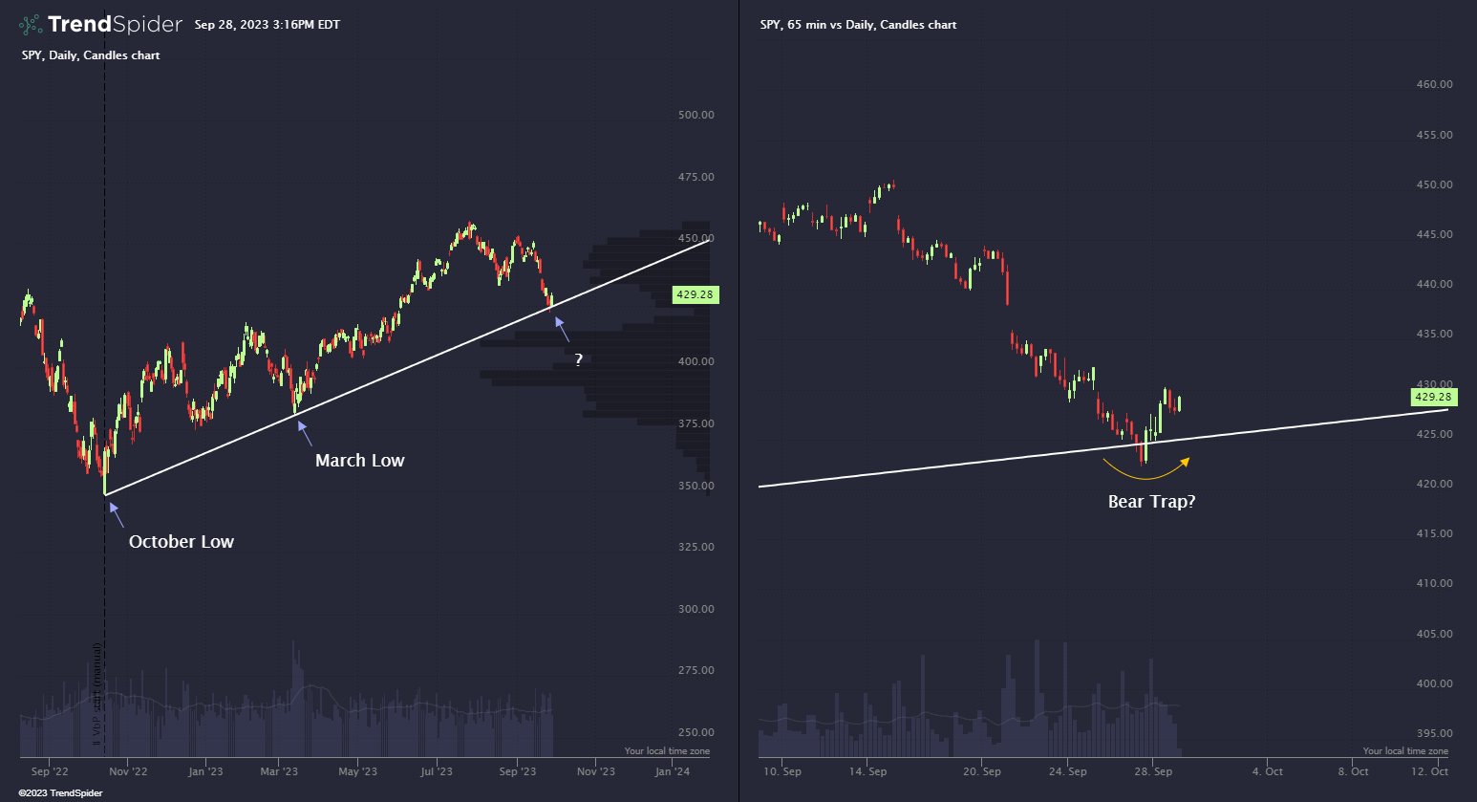
Task: Click Your local time zone under 65 min chart
Action: pos(1405,751)
